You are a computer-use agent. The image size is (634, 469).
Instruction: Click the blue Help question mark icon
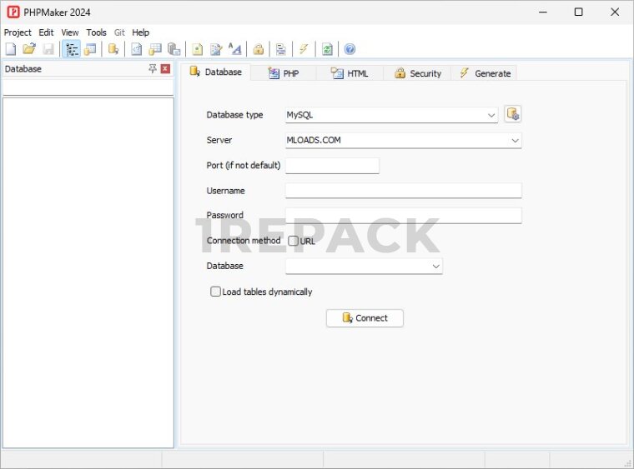click(350, 49)
